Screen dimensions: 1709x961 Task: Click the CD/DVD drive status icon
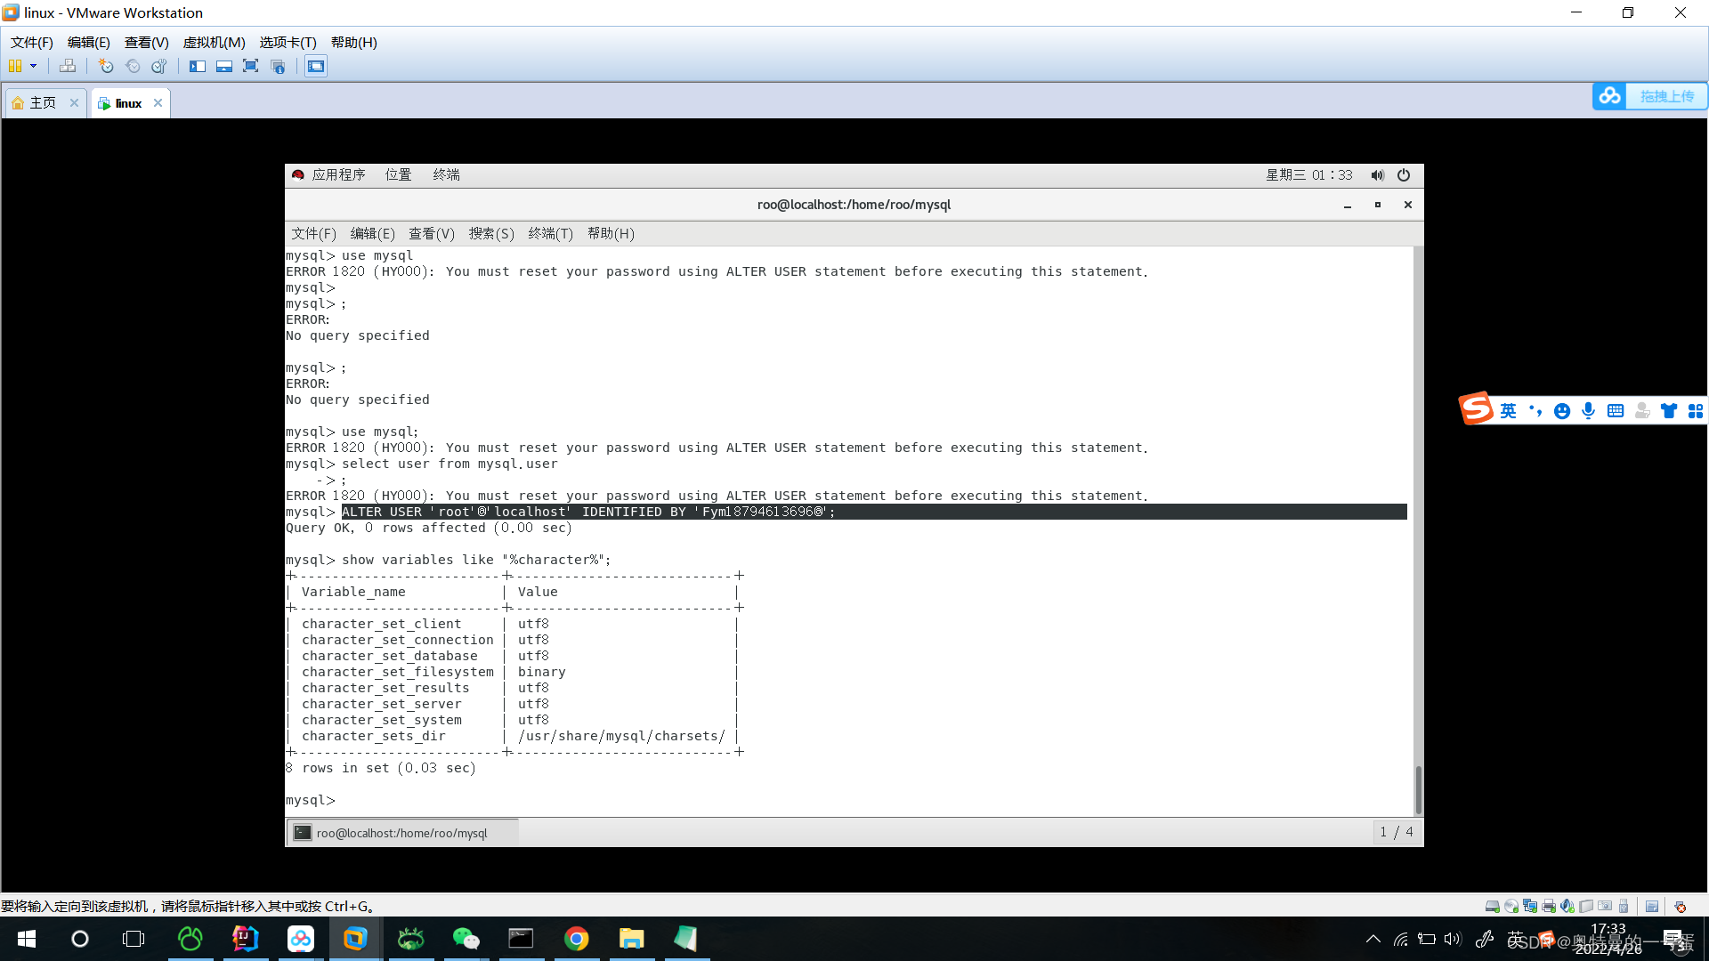point(1511,906)
